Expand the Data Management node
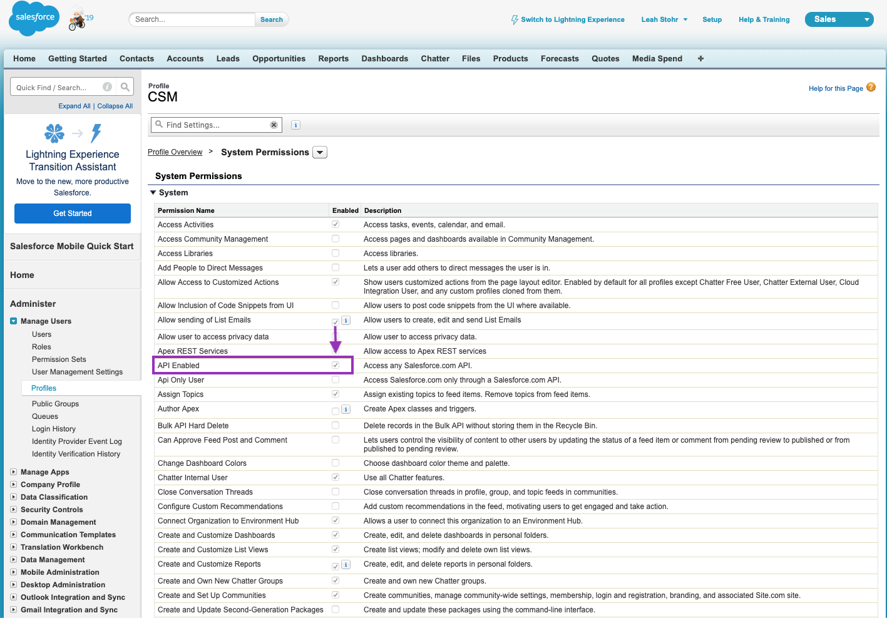Viewport: 887px width, 618px height. 14,560
